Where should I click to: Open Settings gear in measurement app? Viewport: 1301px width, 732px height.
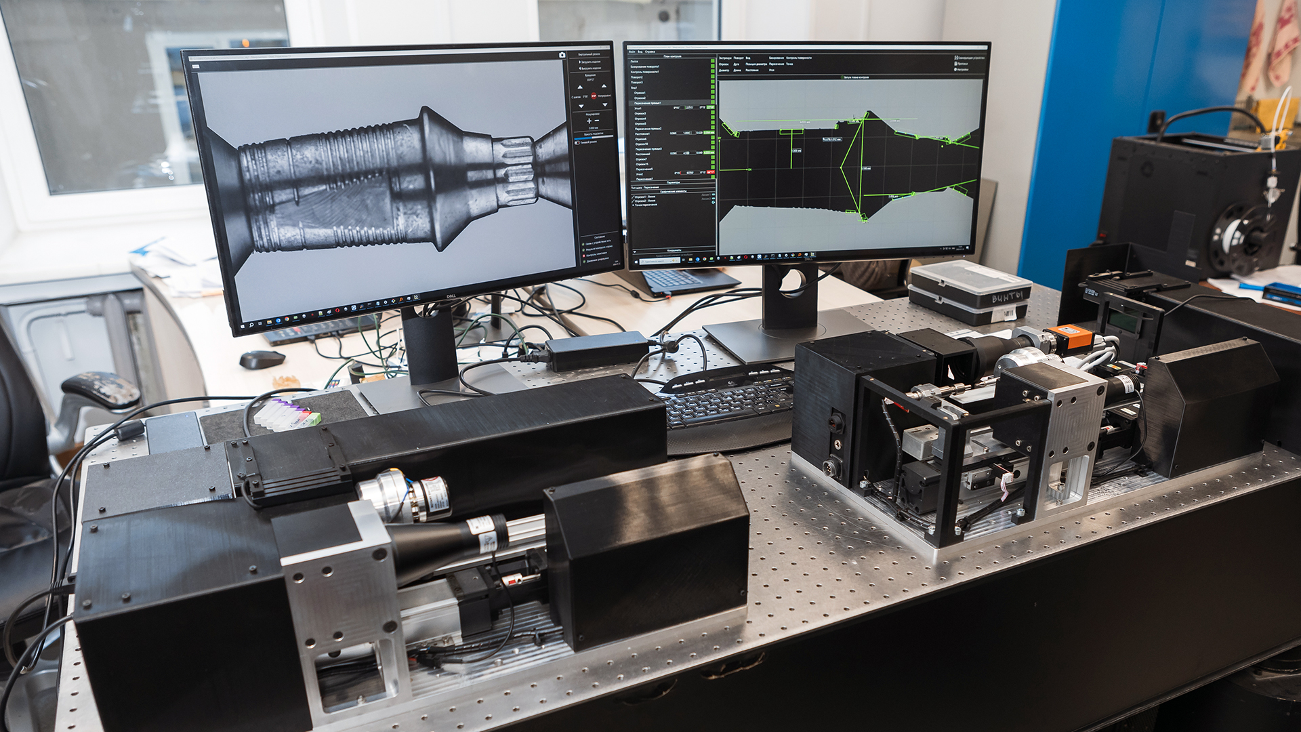955,70
